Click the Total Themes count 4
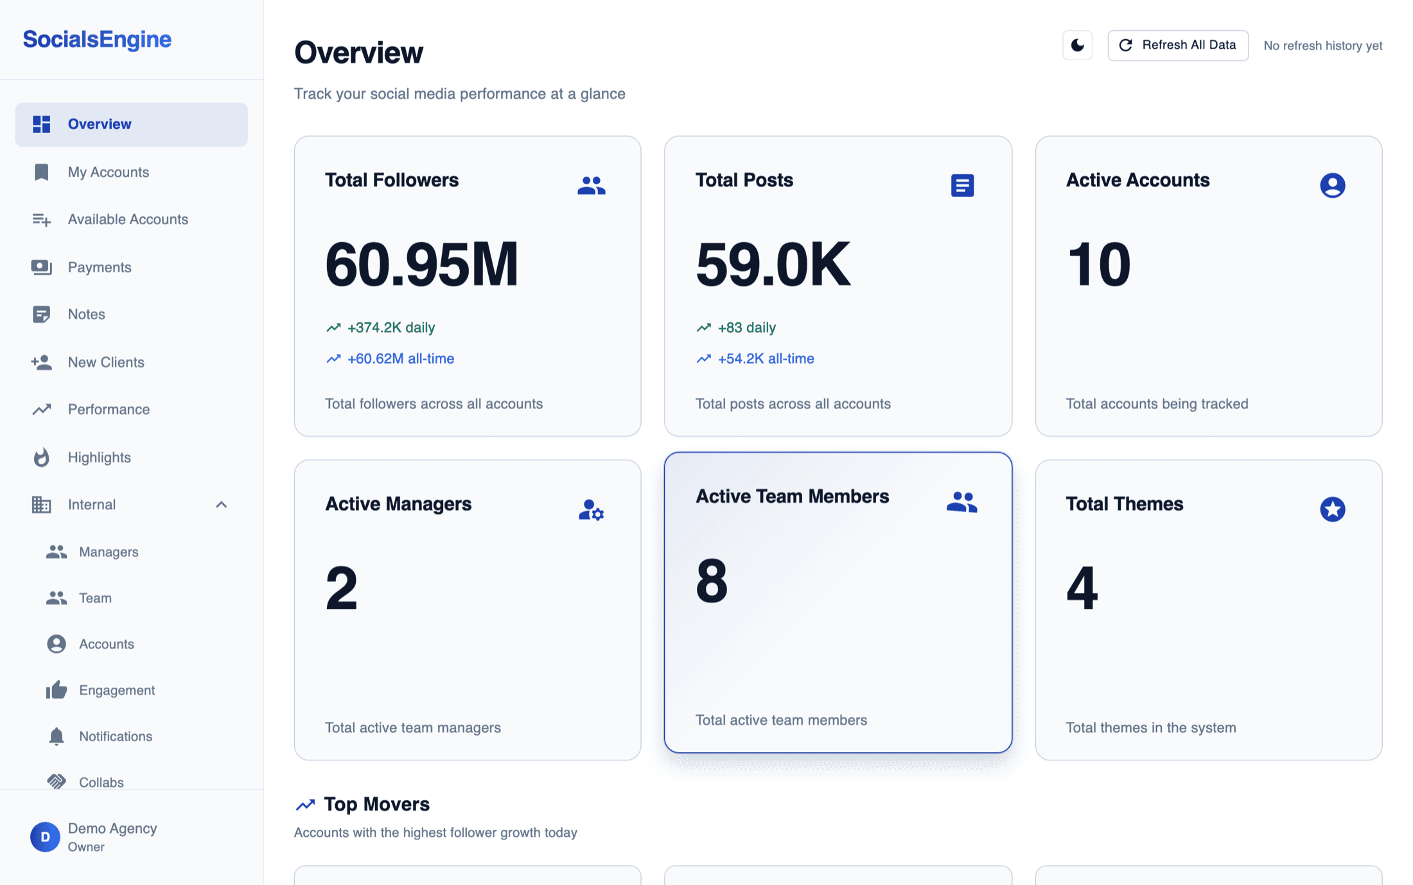 (x=1082, y=588)
